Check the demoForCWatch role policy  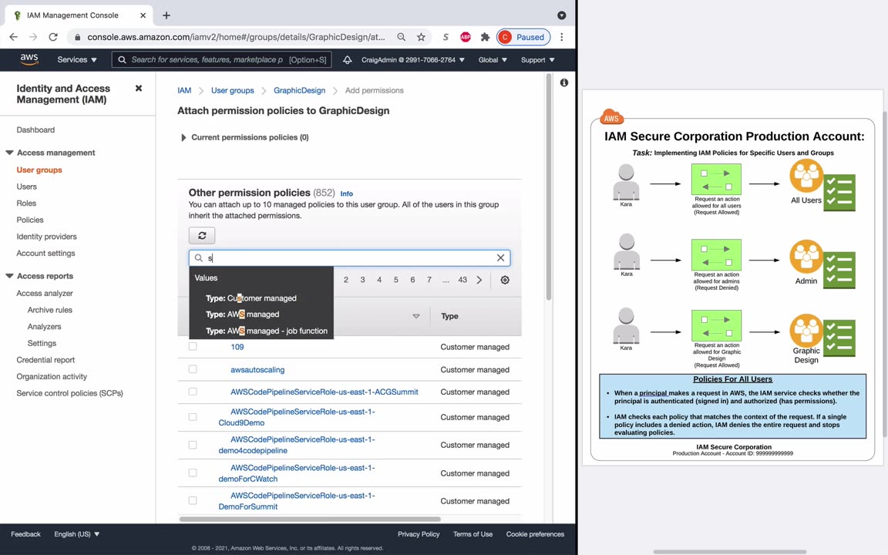(x=193, y=473)
